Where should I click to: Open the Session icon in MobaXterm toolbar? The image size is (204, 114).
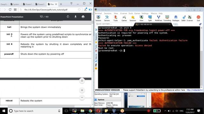pyautogui.click(x=98, y=18)
